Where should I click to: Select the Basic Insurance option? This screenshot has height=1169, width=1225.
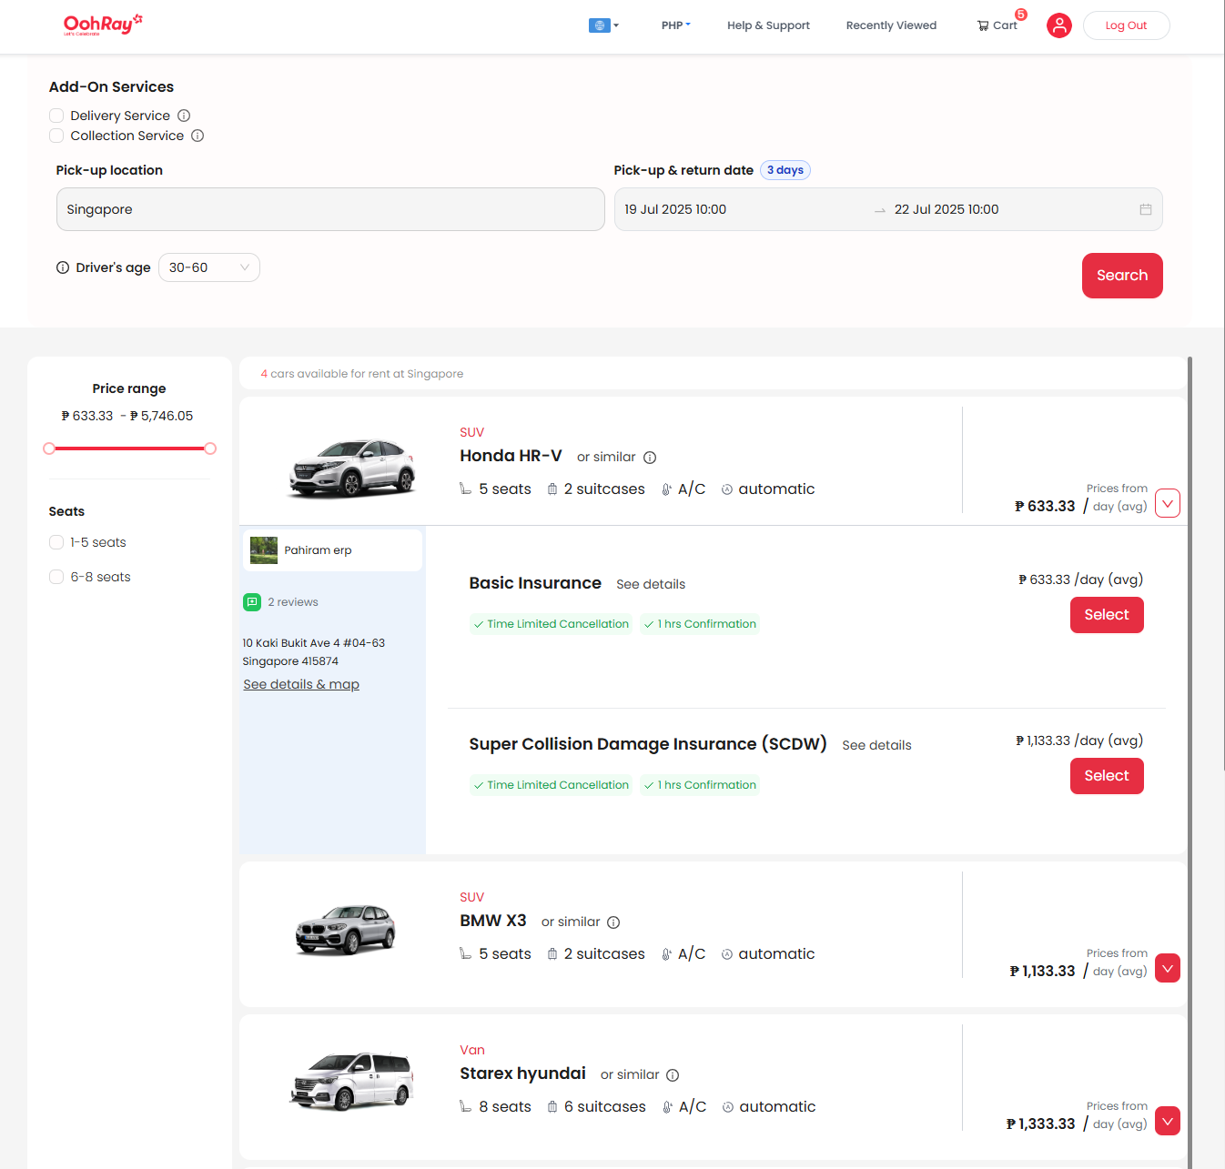1106,615
